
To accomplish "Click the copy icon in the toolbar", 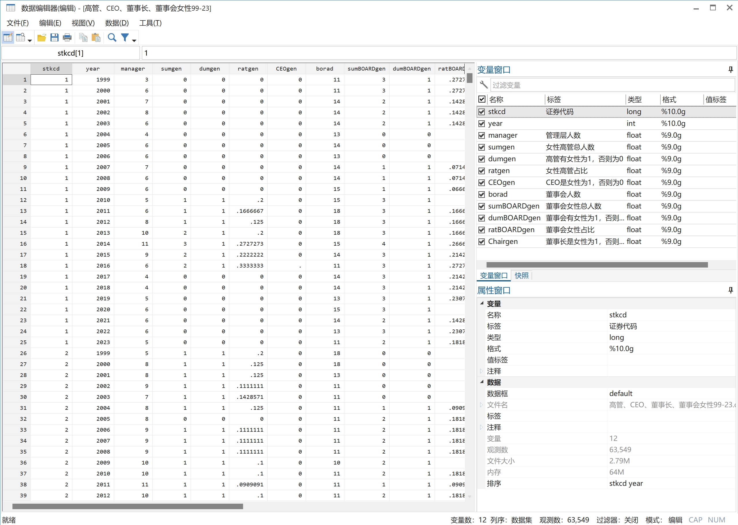I will 83,38.
